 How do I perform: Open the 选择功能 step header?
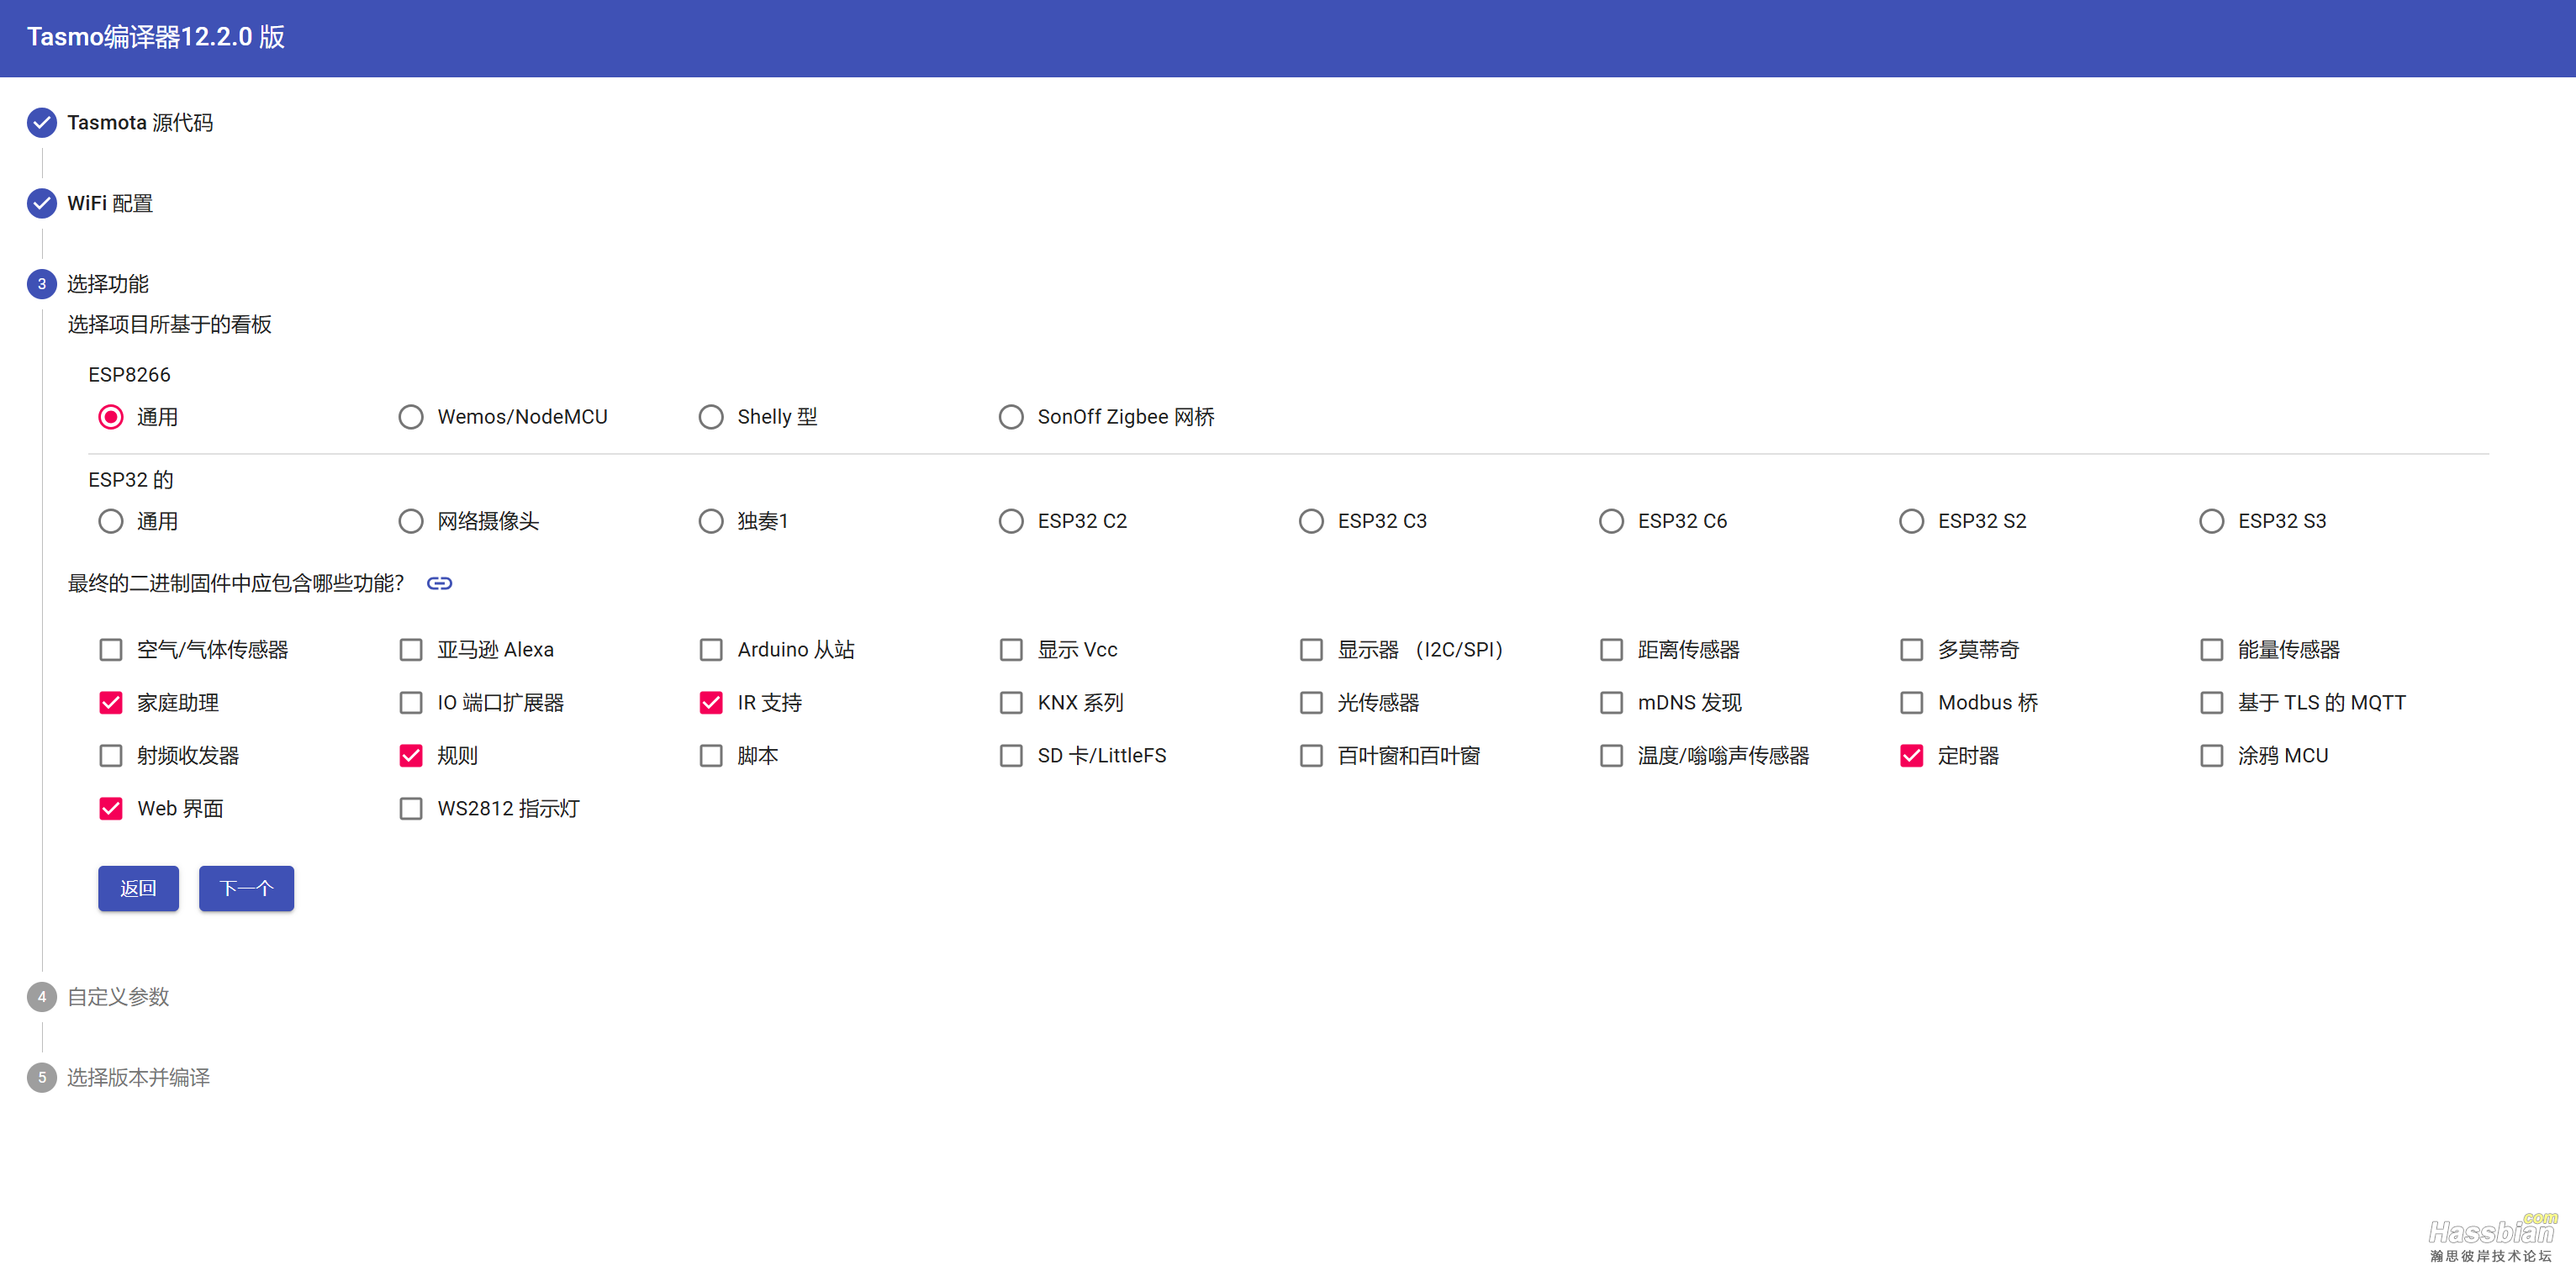(108, 284)
